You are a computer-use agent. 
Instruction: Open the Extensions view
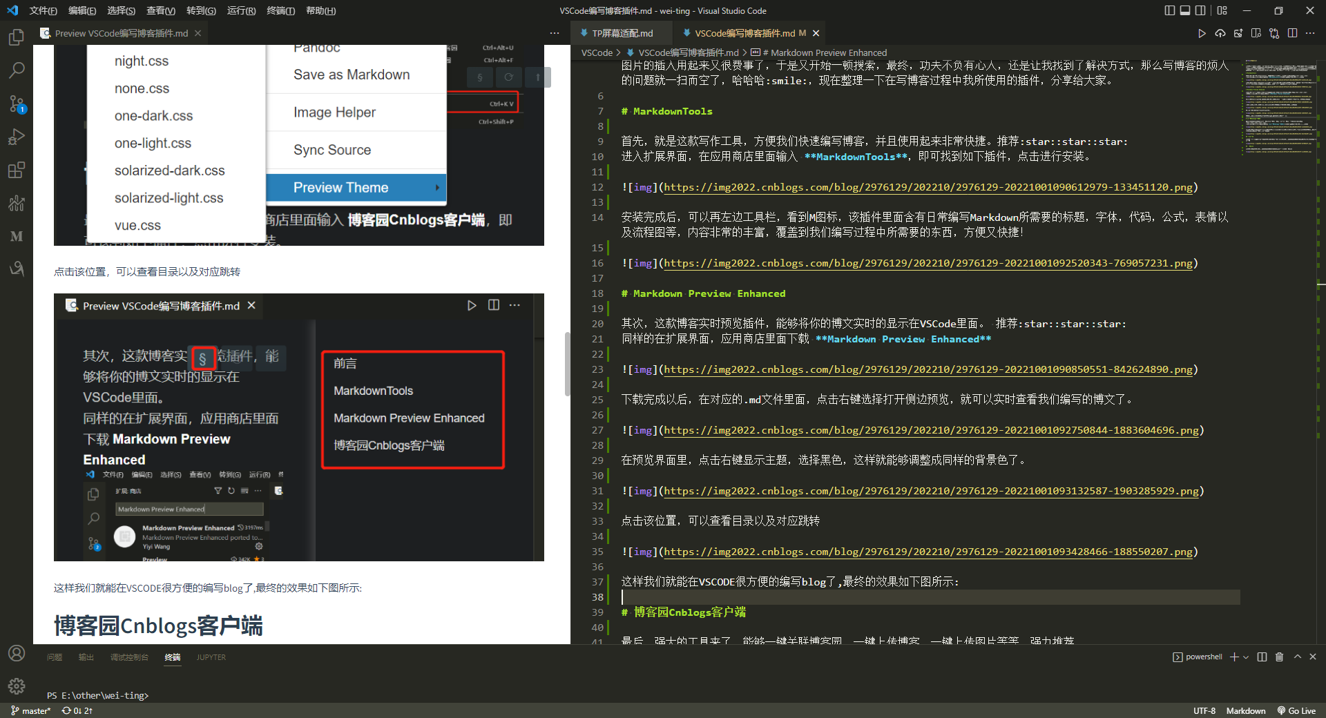17,170
